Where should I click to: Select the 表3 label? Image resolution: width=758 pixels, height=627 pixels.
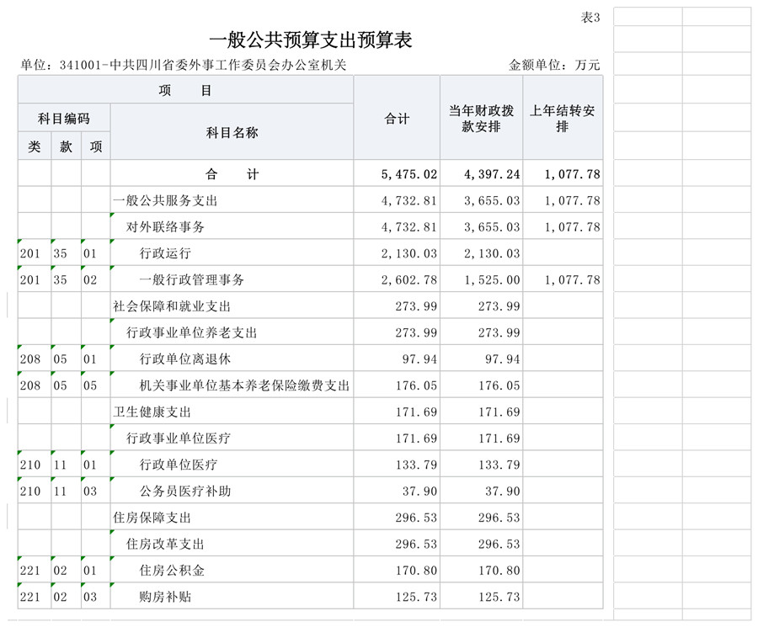point(590,18)
